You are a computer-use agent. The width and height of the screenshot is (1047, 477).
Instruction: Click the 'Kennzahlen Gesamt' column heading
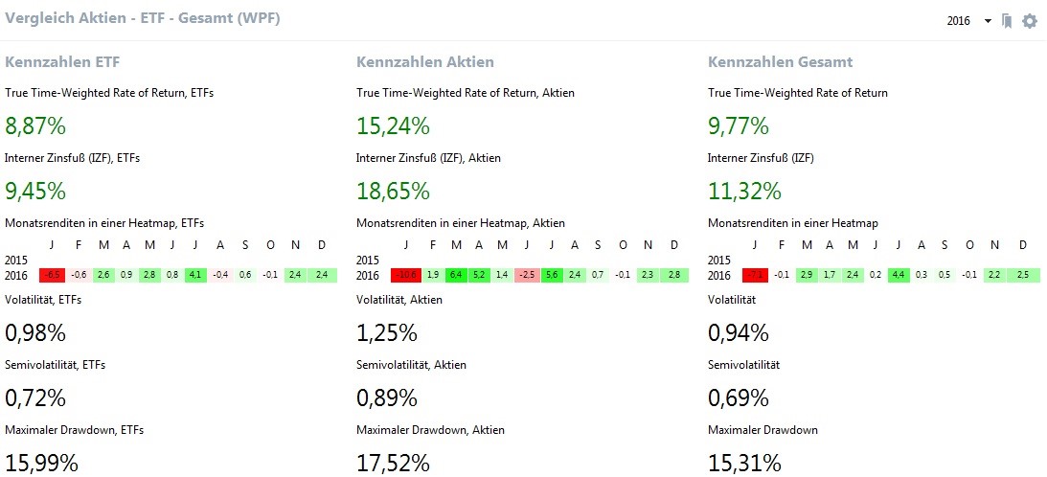click(780, 62)
